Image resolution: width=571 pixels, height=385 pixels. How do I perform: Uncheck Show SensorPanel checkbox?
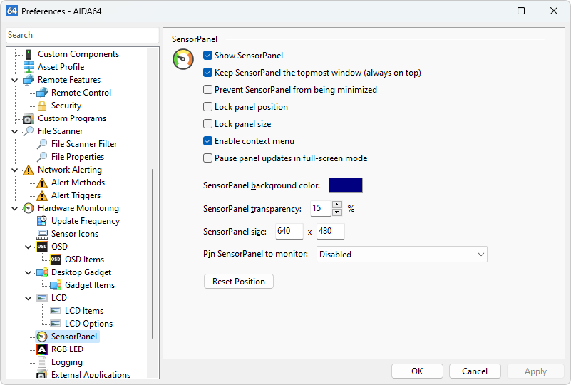(x=208, y=56)
